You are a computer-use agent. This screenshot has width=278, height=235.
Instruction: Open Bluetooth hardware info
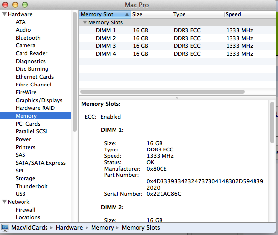28,38
